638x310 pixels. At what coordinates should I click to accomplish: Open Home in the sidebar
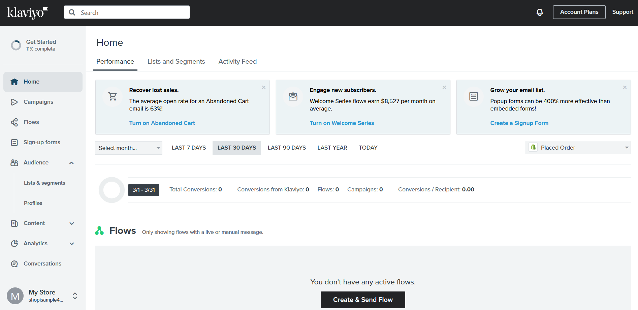[x=43, y=82]
